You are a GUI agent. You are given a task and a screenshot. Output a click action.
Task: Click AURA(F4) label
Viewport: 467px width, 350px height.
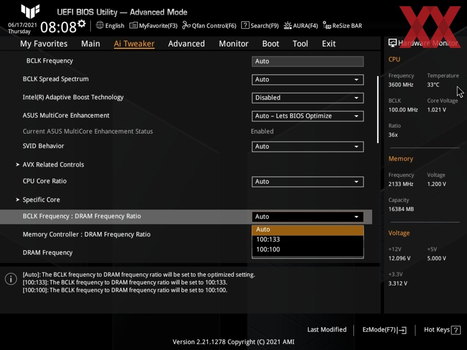pyautogui.click(x=305, y=26)
